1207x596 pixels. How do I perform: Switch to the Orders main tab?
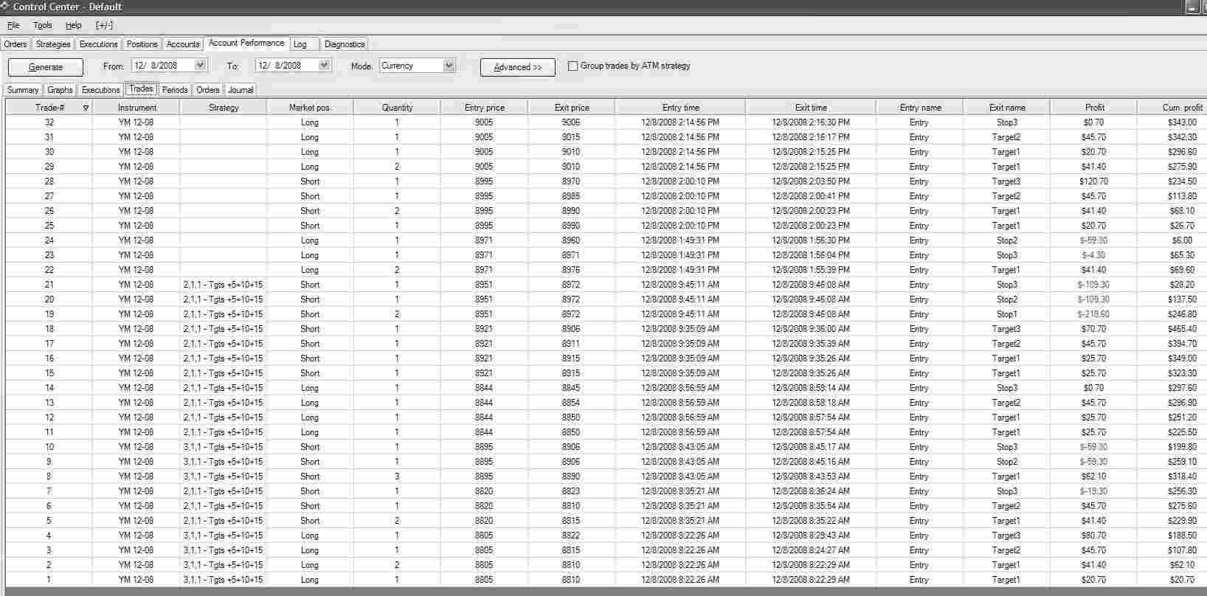click(15, 44)
